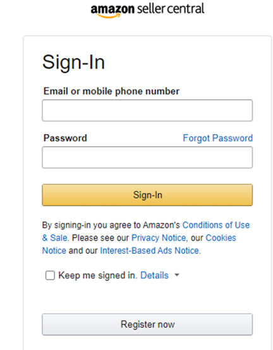The image size is (273, 350).
Task: Click the bold "Password" field label
Action: point(65,138)
